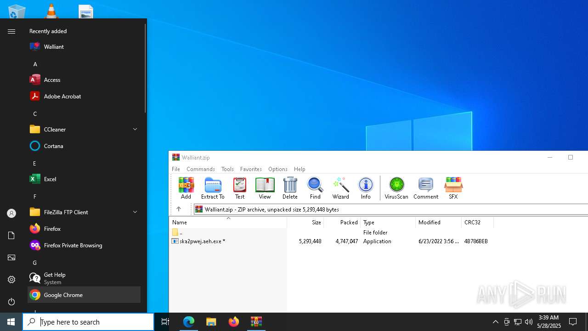
Task: Expand the FileZilla FTP Client folder
Action: [84, 212]
